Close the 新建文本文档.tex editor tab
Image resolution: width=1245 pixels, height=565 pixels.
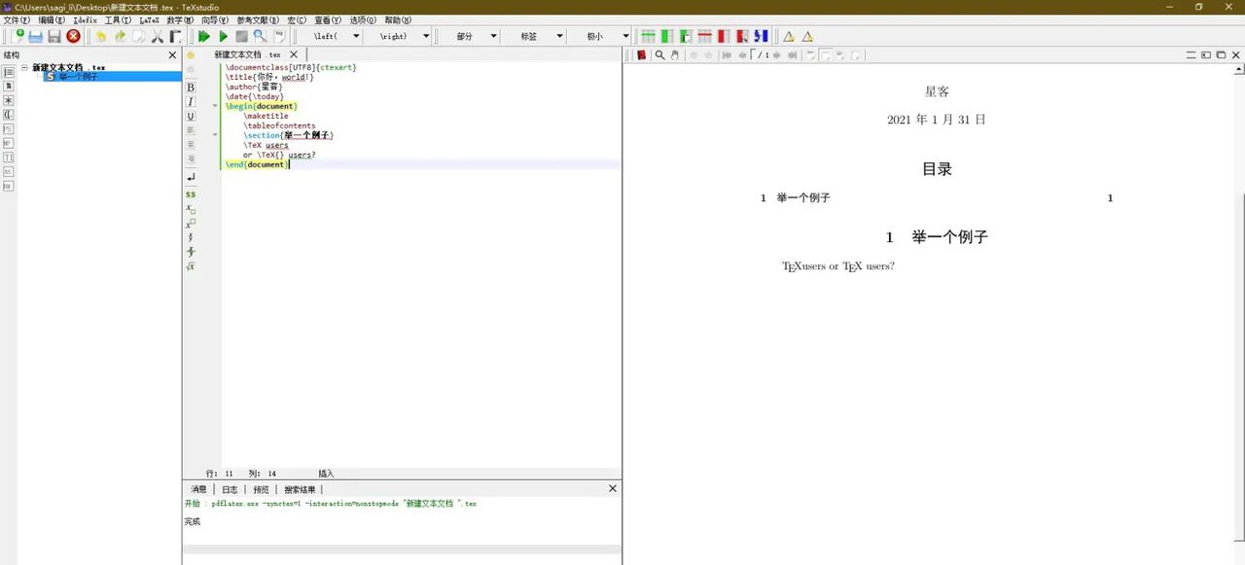point(293,54)
